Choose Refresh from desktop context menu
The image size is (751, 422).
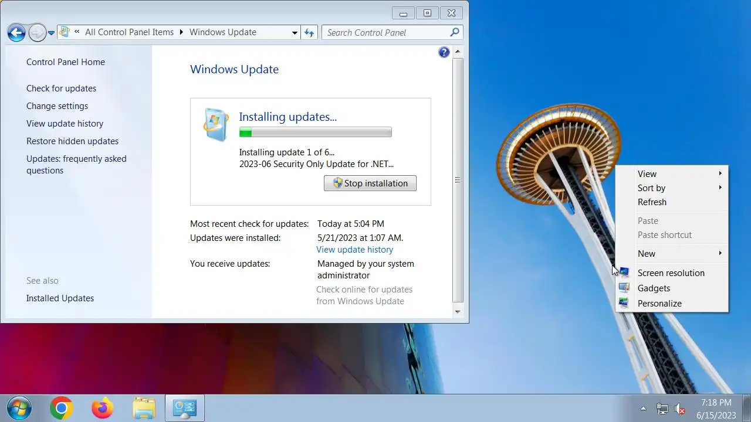[x=672, y=202]
